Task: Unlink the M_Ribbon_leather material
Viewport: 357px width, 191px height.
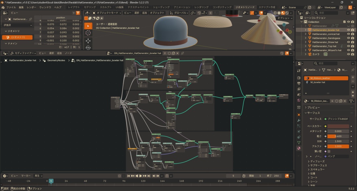Action: pos(345,101)
